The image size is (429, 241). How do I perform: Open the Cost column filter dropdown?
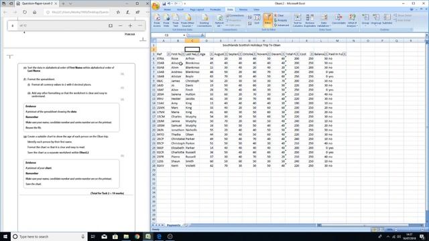[x=312, y=54]
